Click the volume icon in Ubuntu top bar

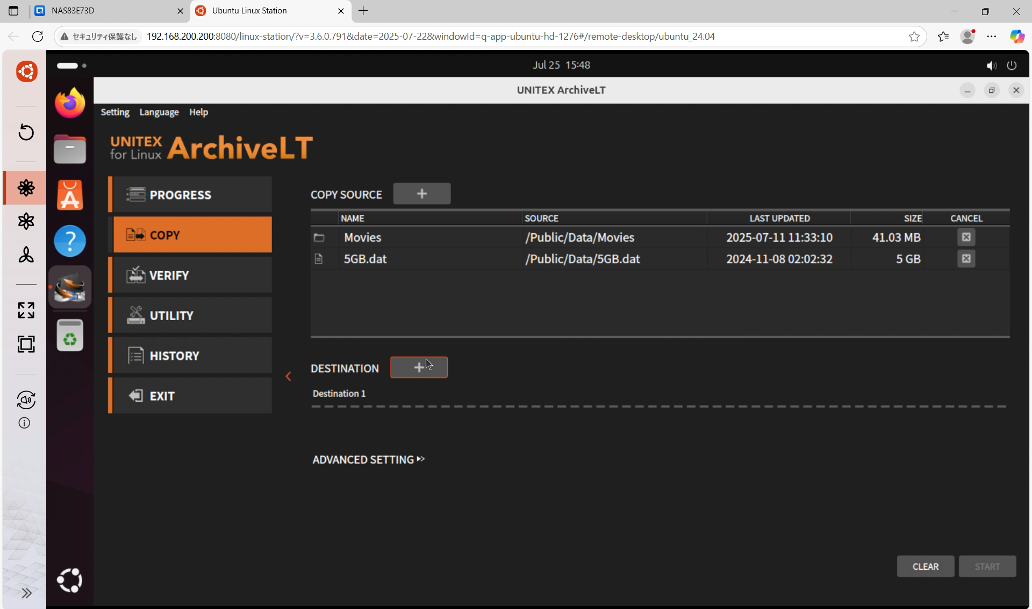coord(991,65)
